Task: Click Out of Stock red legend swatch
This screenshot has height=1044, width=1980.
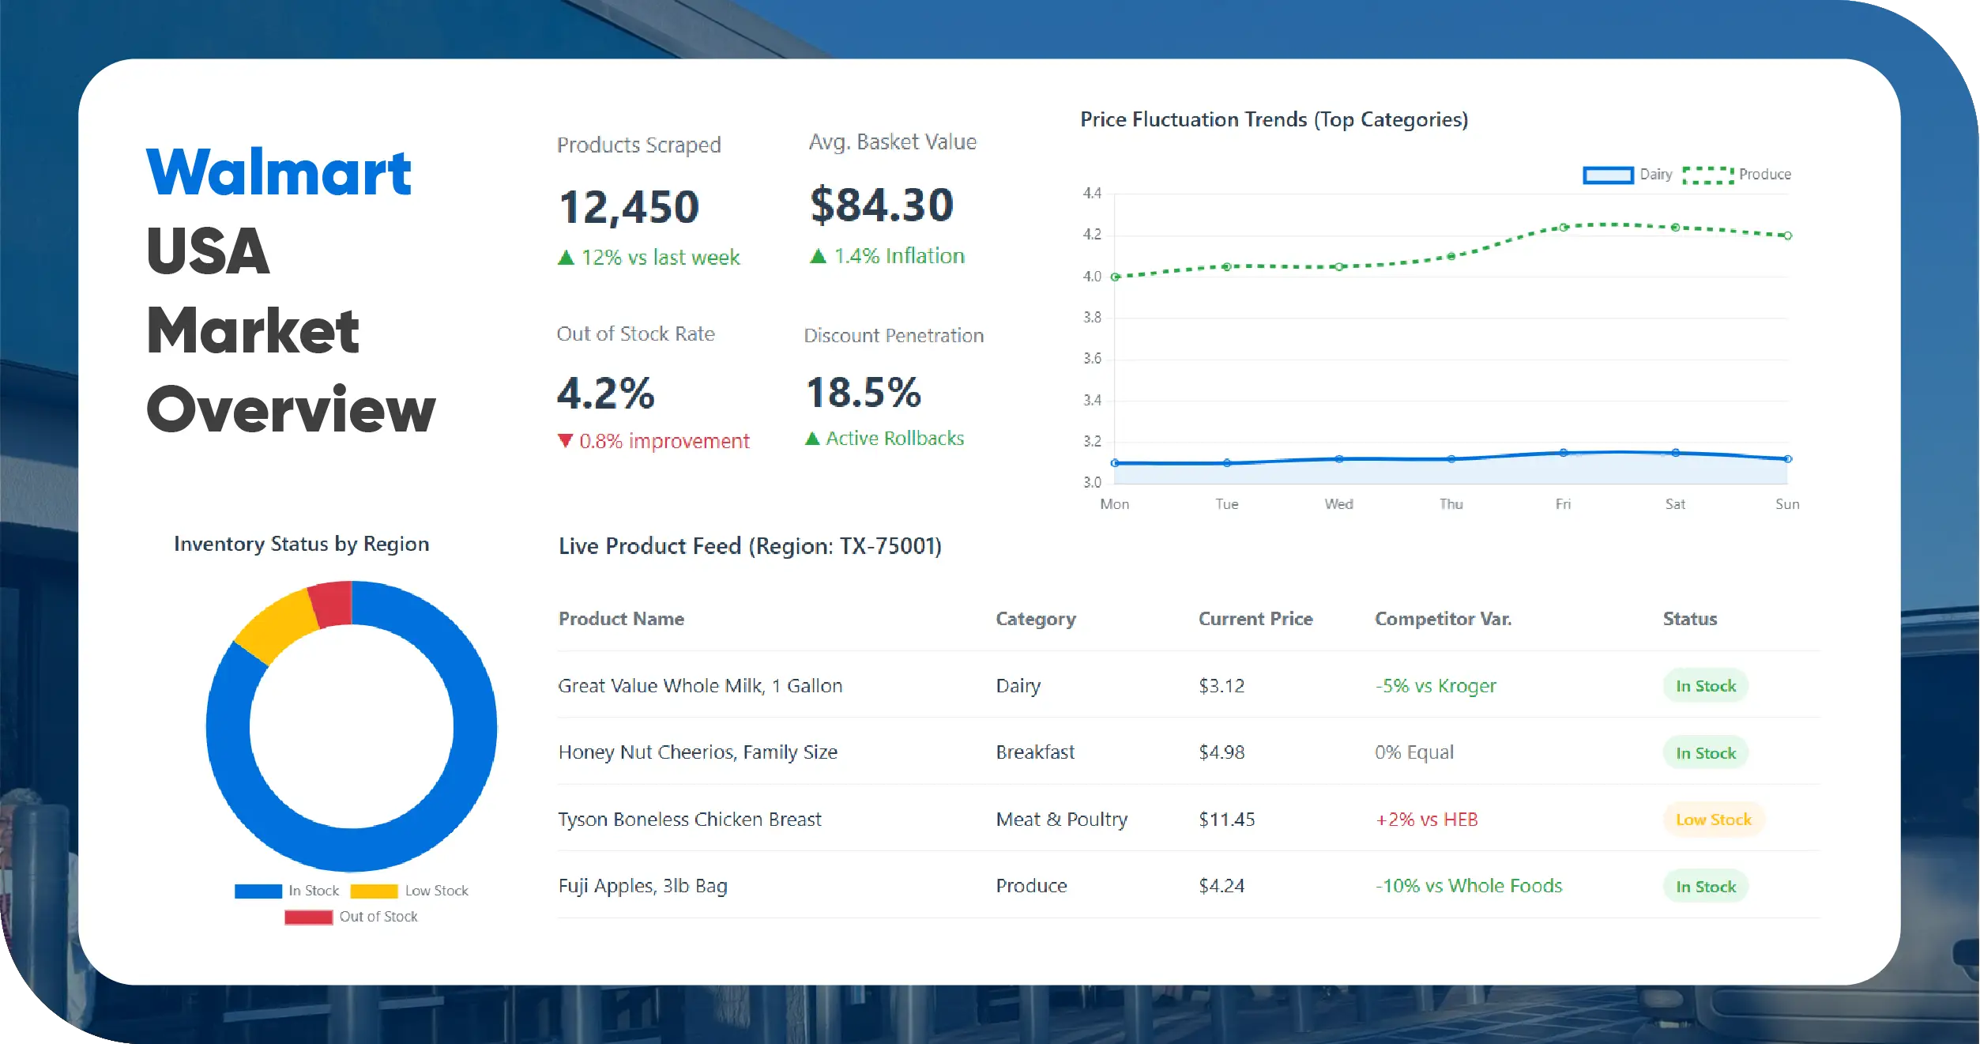Action: pyautogui.click(x=308, y=917)
